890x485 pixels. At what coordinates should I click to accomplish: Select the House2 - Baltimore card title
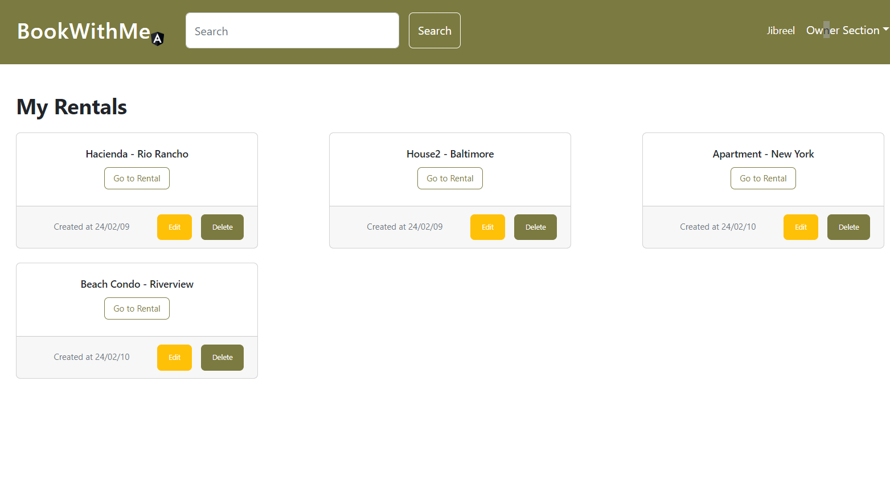pos(450,154)
